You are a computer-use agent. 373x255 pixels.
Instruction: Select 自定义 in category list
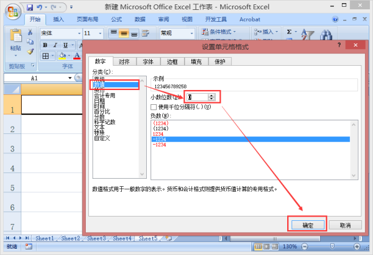(102, 138)
